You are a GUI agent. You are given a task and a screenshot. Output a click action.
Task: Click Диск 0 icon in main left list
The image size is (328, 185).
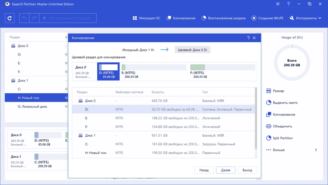coord(13,46)
